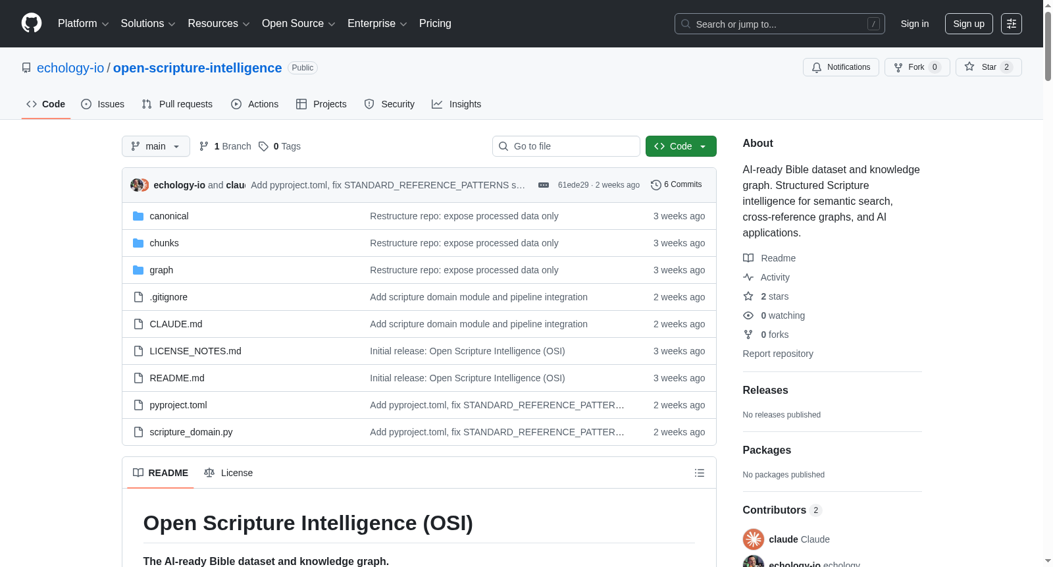Viewport: 1053px width, 567px height.
Task: Open the green Code dropdown button
Action: click(x=681, y=146)
